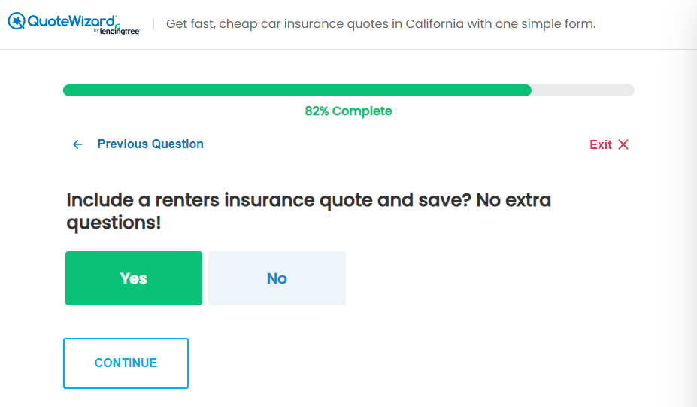Click the 'questions!' word in the heading

(x=114, y=223)
